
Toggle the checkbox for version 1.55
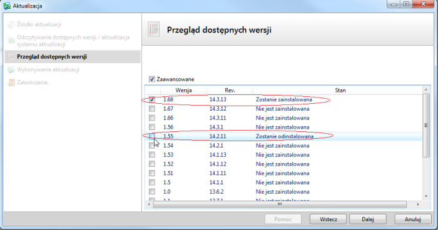pos(152,136)
